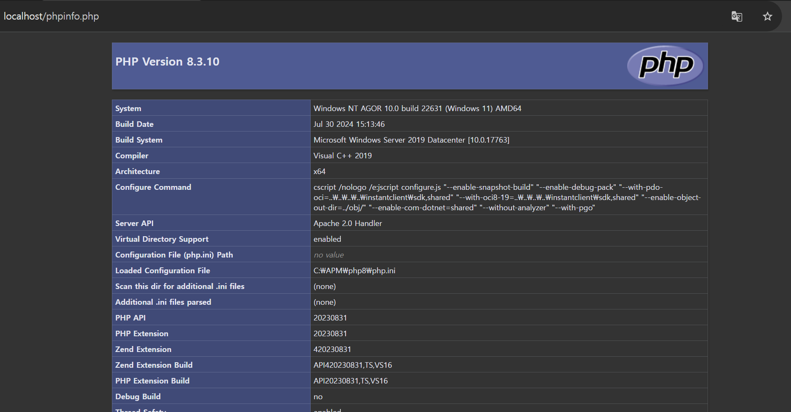Click the API20230831,TS,VS16 value
Screen dimensions: 791x412
pyautogui.click(x=351, y=381)
